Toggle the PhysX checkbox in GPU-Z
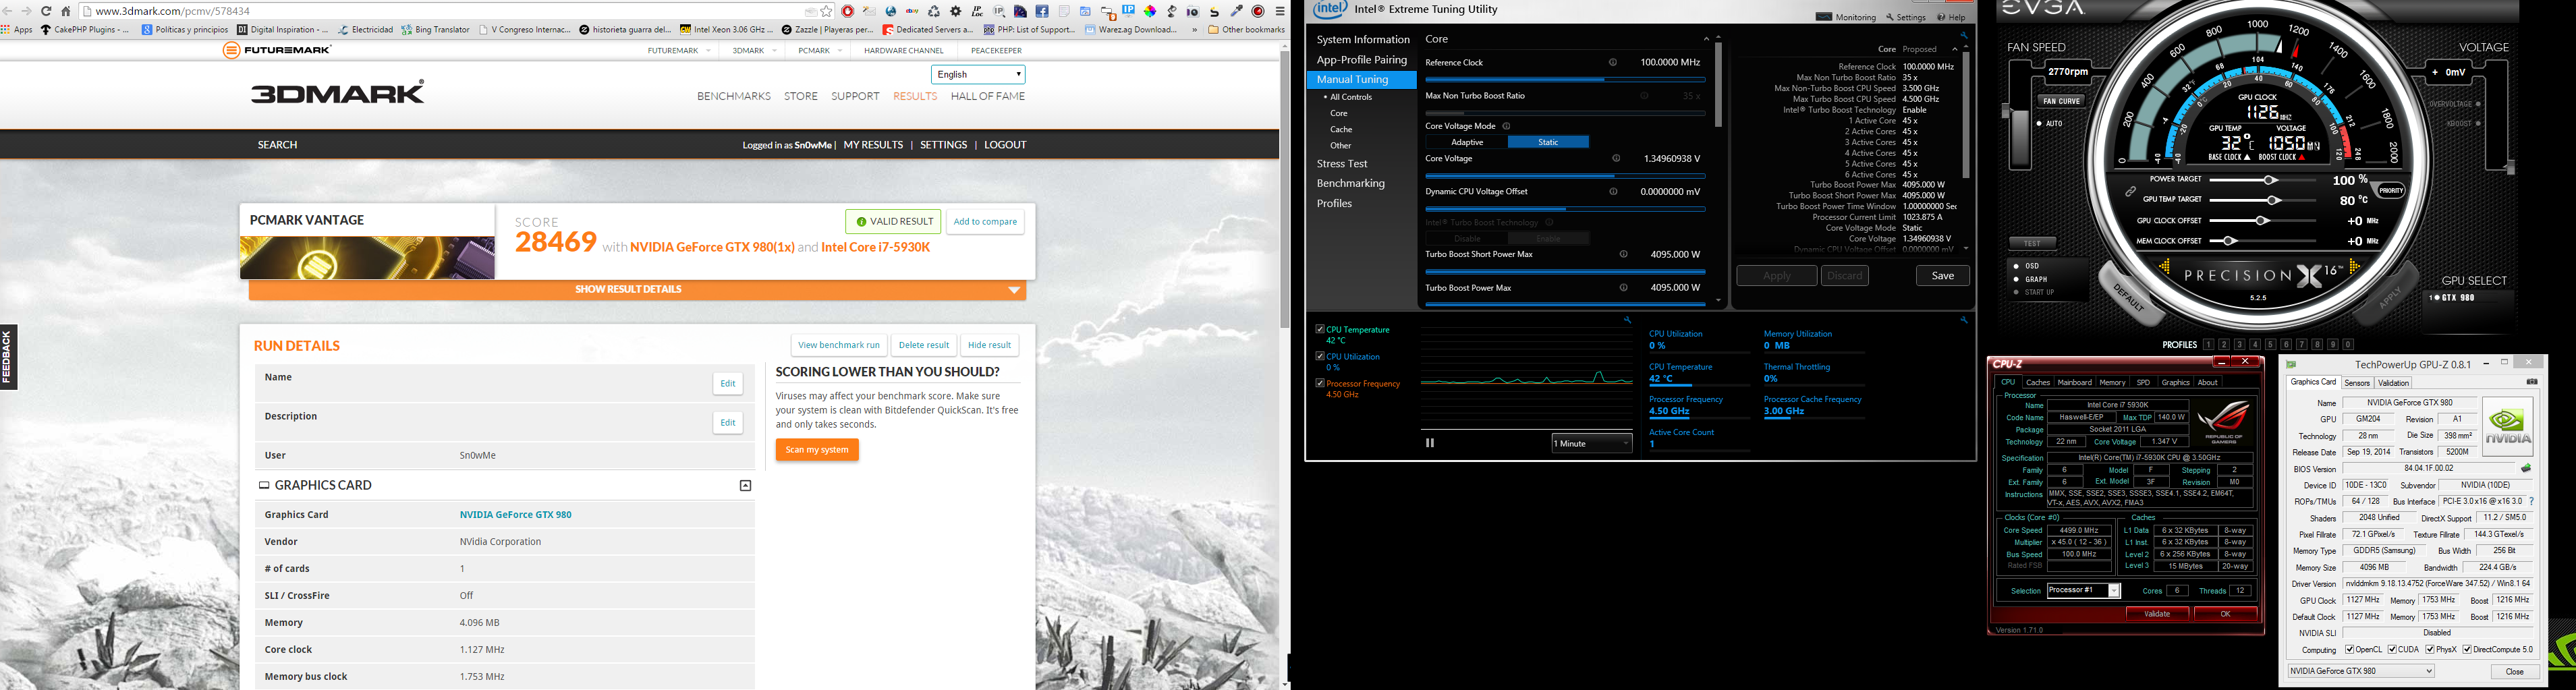2576x690 pixels. pyautogui.click(x=2430, y=650)
